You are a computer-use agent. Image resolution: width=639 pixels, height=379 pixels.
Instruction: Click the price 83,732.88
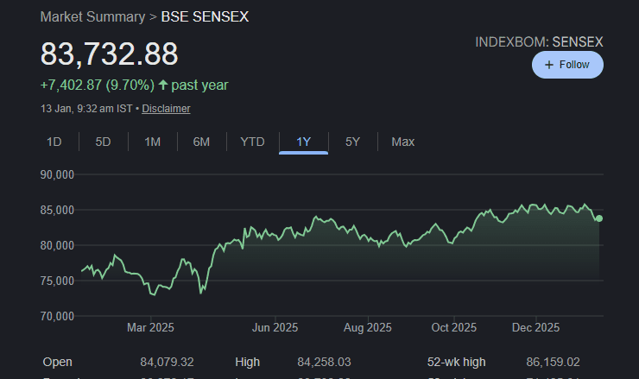tap(109, 54)
